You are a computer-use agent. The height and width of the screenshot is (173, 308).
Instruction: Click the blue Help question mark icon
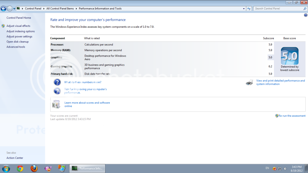pyautogui.click(x=306, y=15)
